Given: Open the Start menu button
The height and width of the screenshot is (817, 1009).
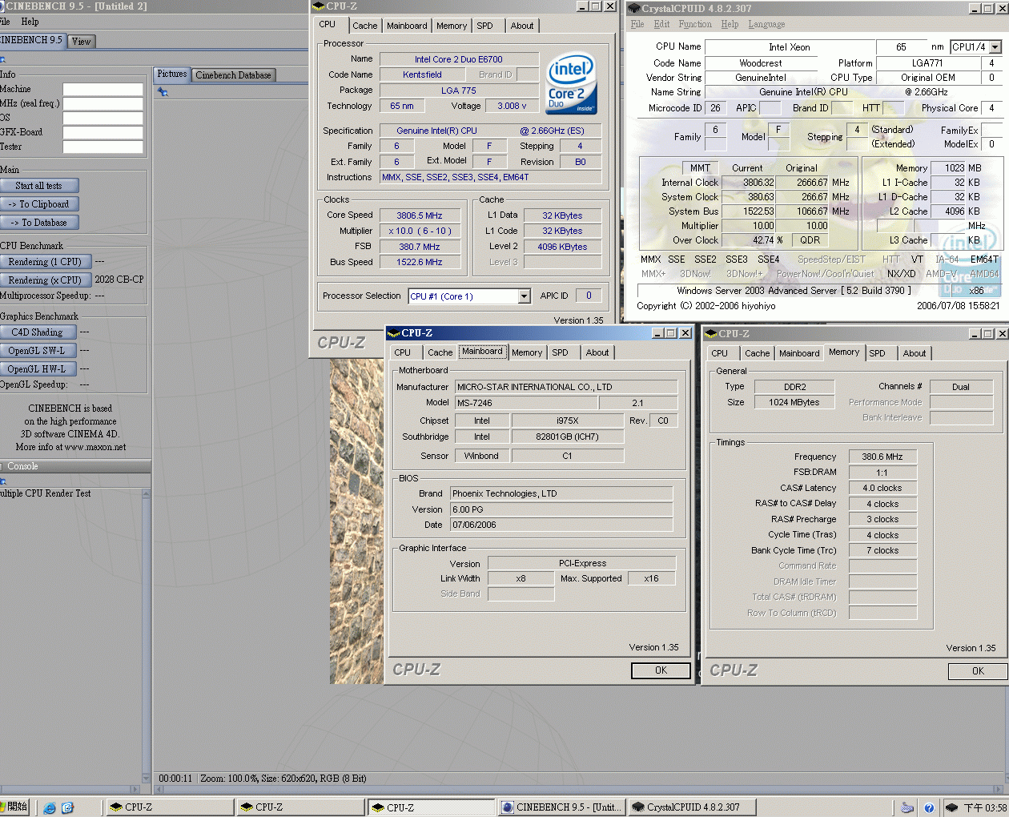Looking at the screenshot, I should pyautogui.click(x=14, y=807).
